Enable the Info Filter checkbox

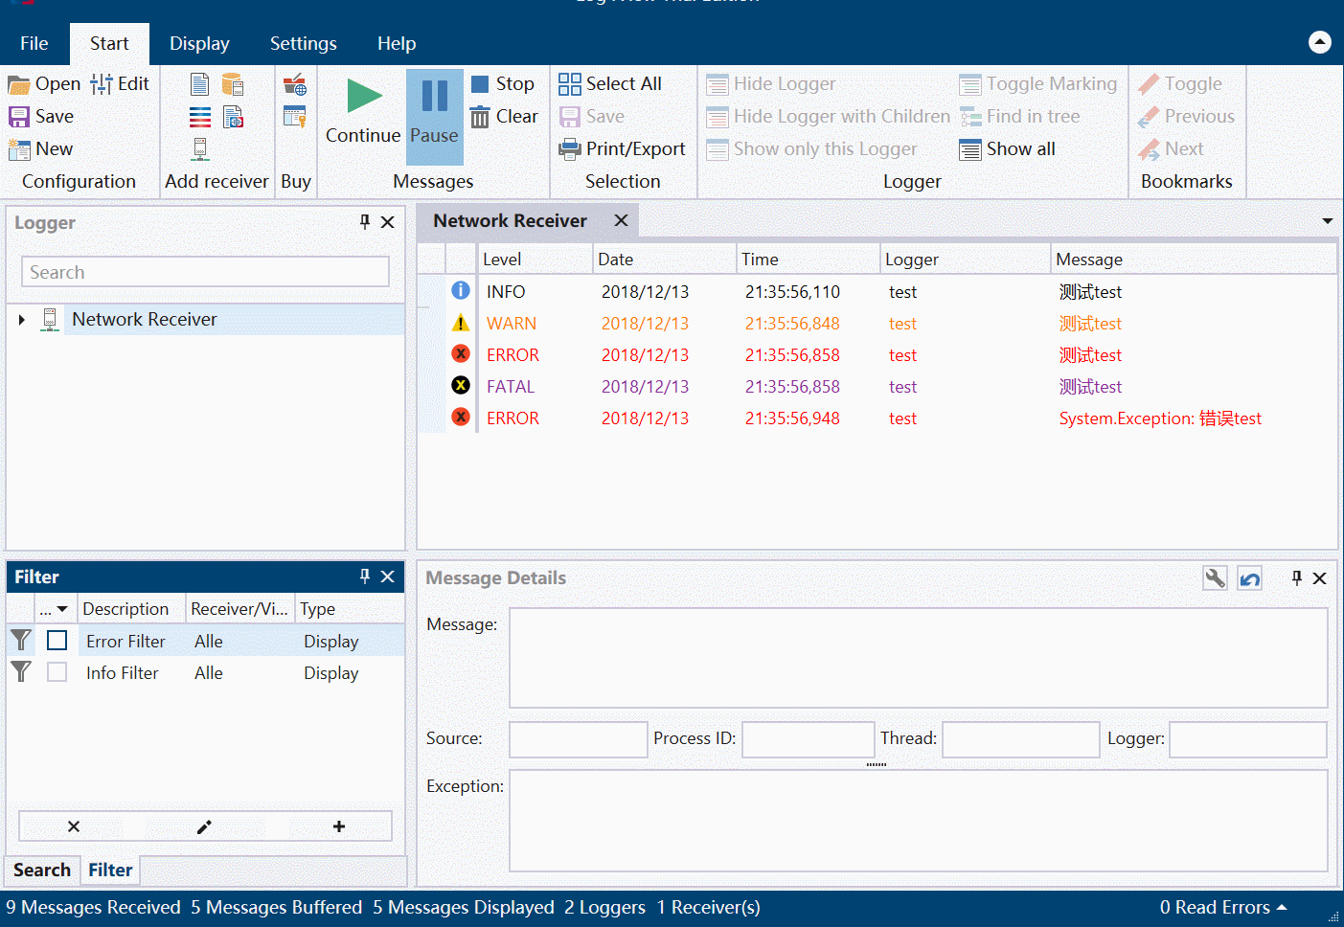[57, 672]
